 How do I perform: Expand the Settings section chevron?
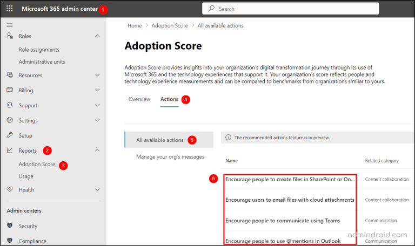[x=97, y=120]
